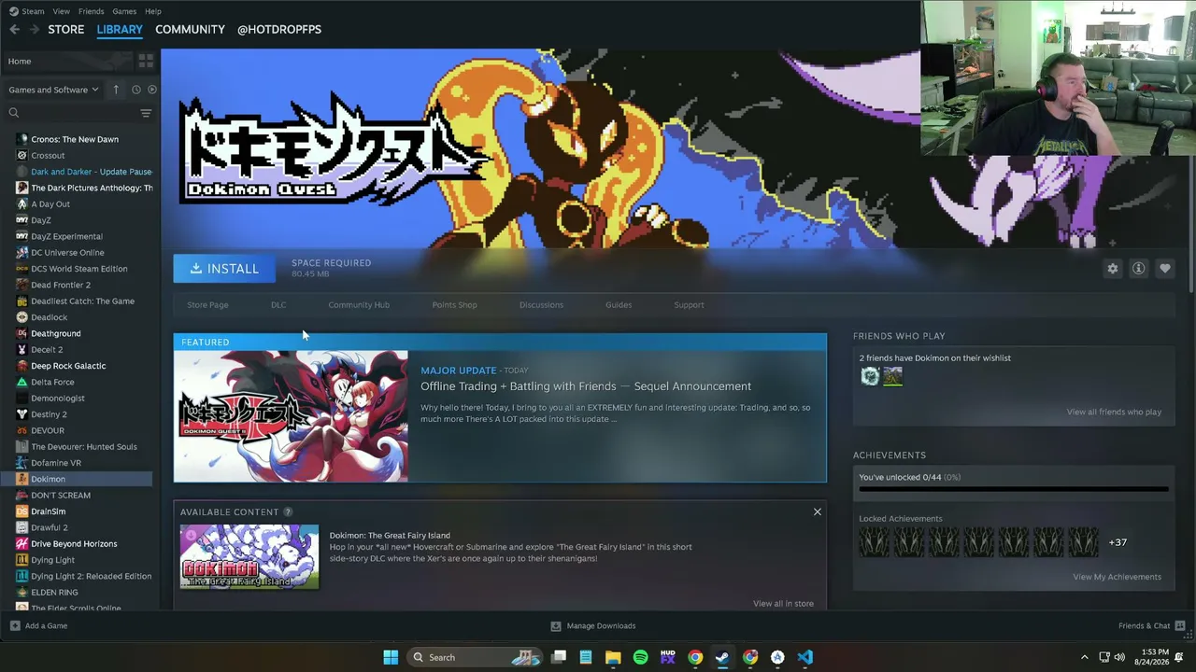The image size is (1196, 672).
Task: Click the Drive Beyond Horizons game icon
Action: coord(22,543)
